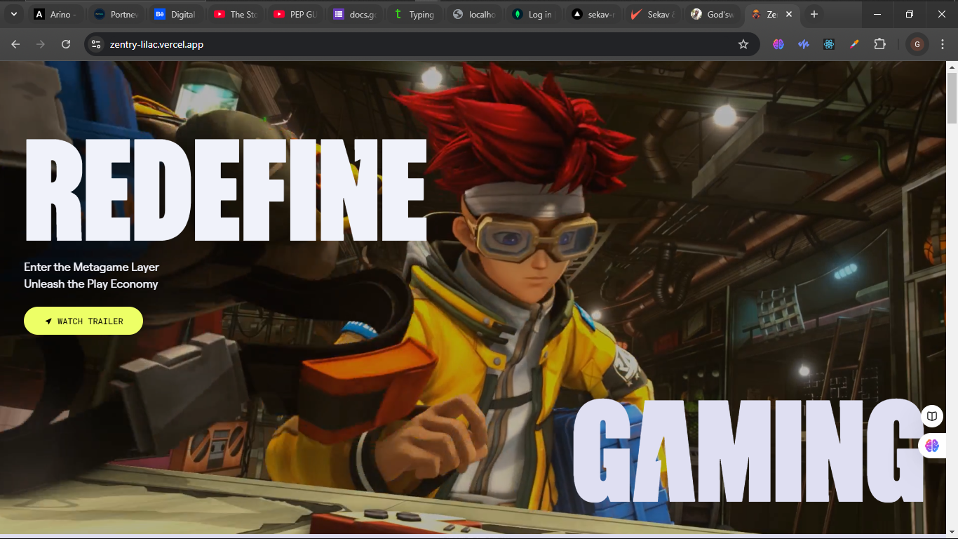958x539 pixels.
Task: Click the floating brain icon on the page's right edge
Action: [x=932, y=446]
